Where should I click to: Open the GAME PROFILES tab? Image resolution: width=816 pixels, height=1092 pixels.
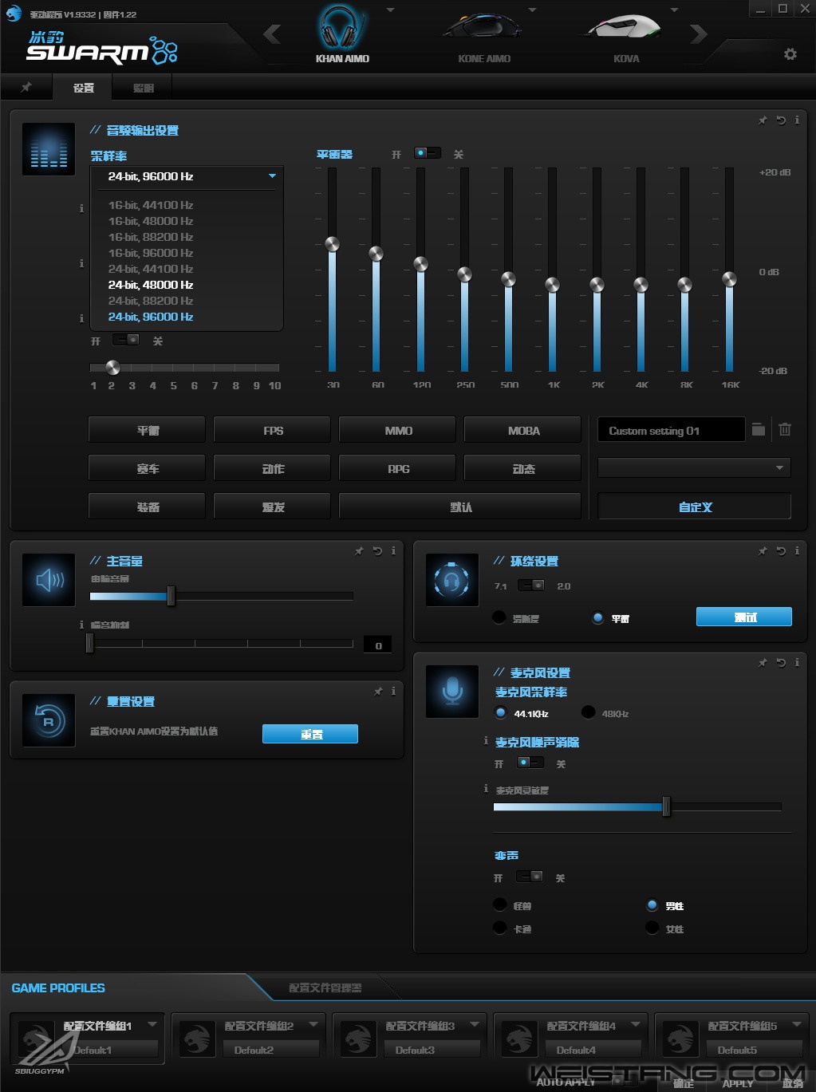point(57,988)
